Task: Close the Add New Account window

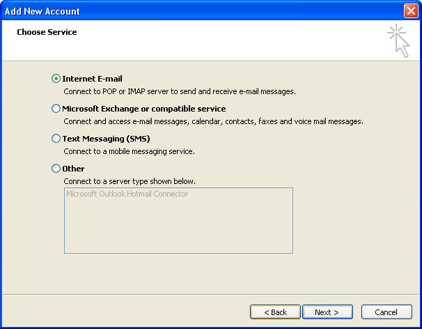Action: click(411, 11)
